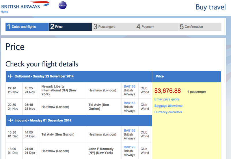
Task: Select step 5 Confirmation
Action: click(200, 27)
